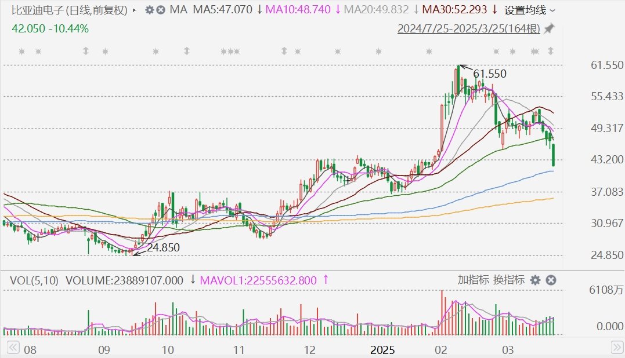This screenshot has width=625, height=358.
Task: Click 加指标 to add an indicator
Action: click(473, 280)
